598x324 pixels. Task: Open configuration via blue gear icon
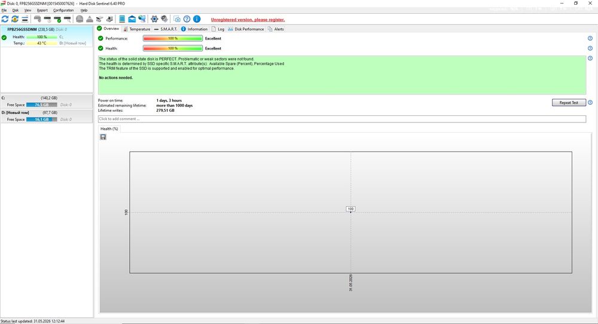click(154, 19)
